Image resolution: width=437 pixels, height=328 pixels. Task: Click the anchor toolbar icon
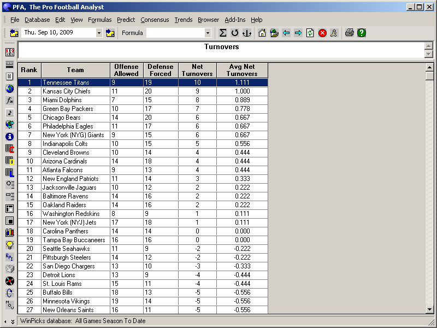tap(247, 33)
